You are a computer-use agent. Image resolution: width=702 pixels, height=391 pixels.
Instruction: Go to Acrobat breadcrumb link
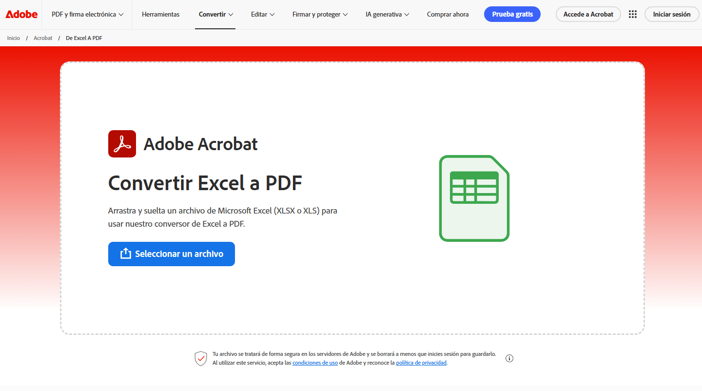(43, 38)
